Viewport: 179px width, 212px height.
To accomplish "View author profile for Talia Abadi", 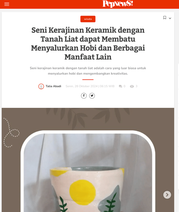I will coord(53,86).
